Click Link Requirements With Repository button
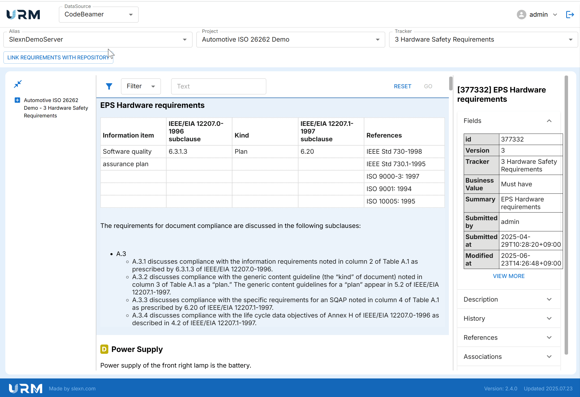The height and width of the screenshot is (397, 580). coord(58,58)
